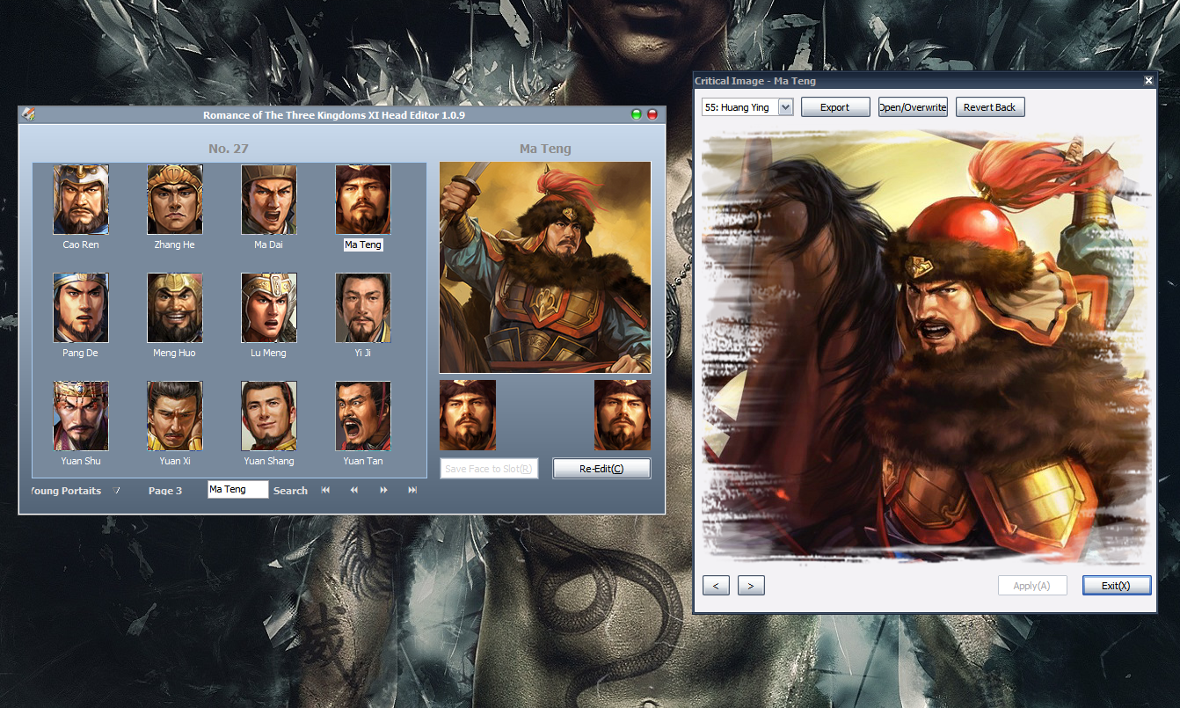
Task: Close Head Editor with red button
Action: tap(652, 114)
